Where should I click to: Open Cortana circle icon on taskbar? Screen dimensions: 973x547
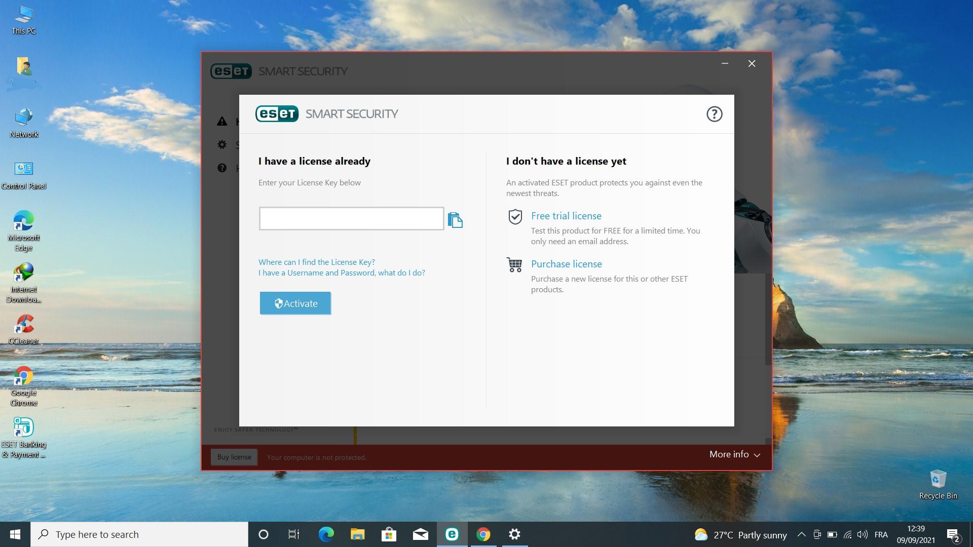(x=263, y=534)
